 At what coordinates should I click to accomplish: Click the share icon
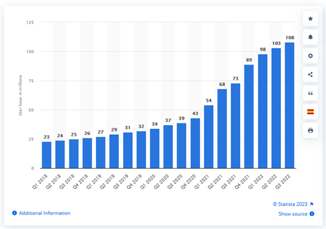pyautogui.click(x=310, y=75)
